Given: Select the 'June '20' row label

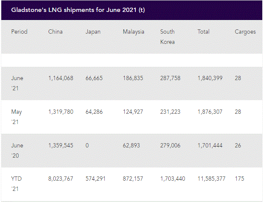Looking at the screenshot, I should 17,150.
